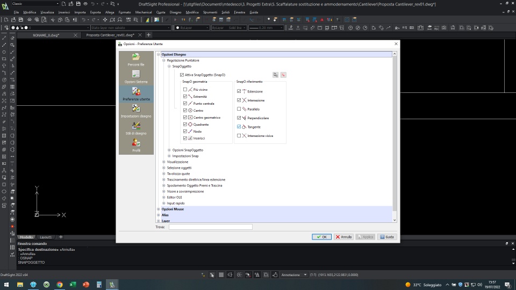Uncheck Punto centrale snap checkbox
Image resolution: width=516 pixels, height=290 pixels.
click(185, 103)
